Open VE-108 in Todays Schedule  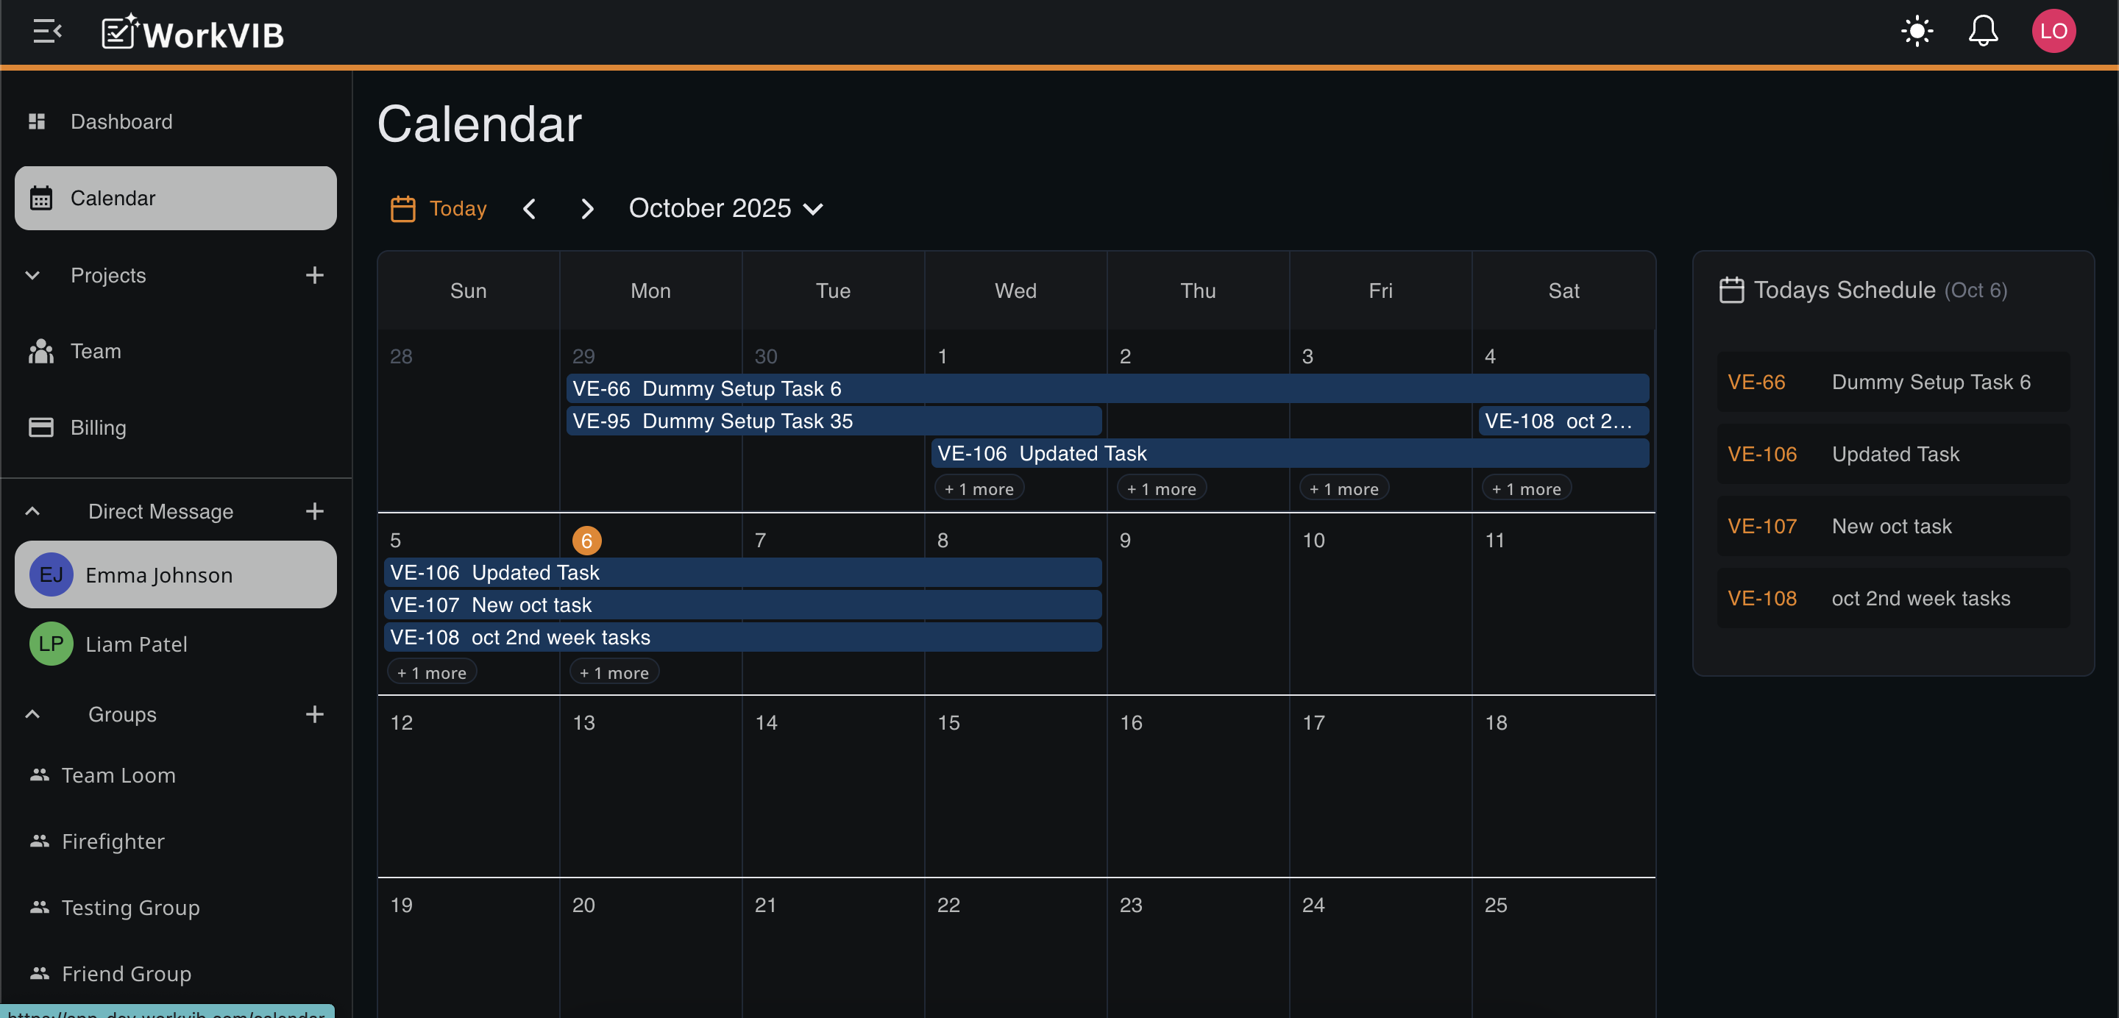pyautogui.click(x=1892, y=599)
